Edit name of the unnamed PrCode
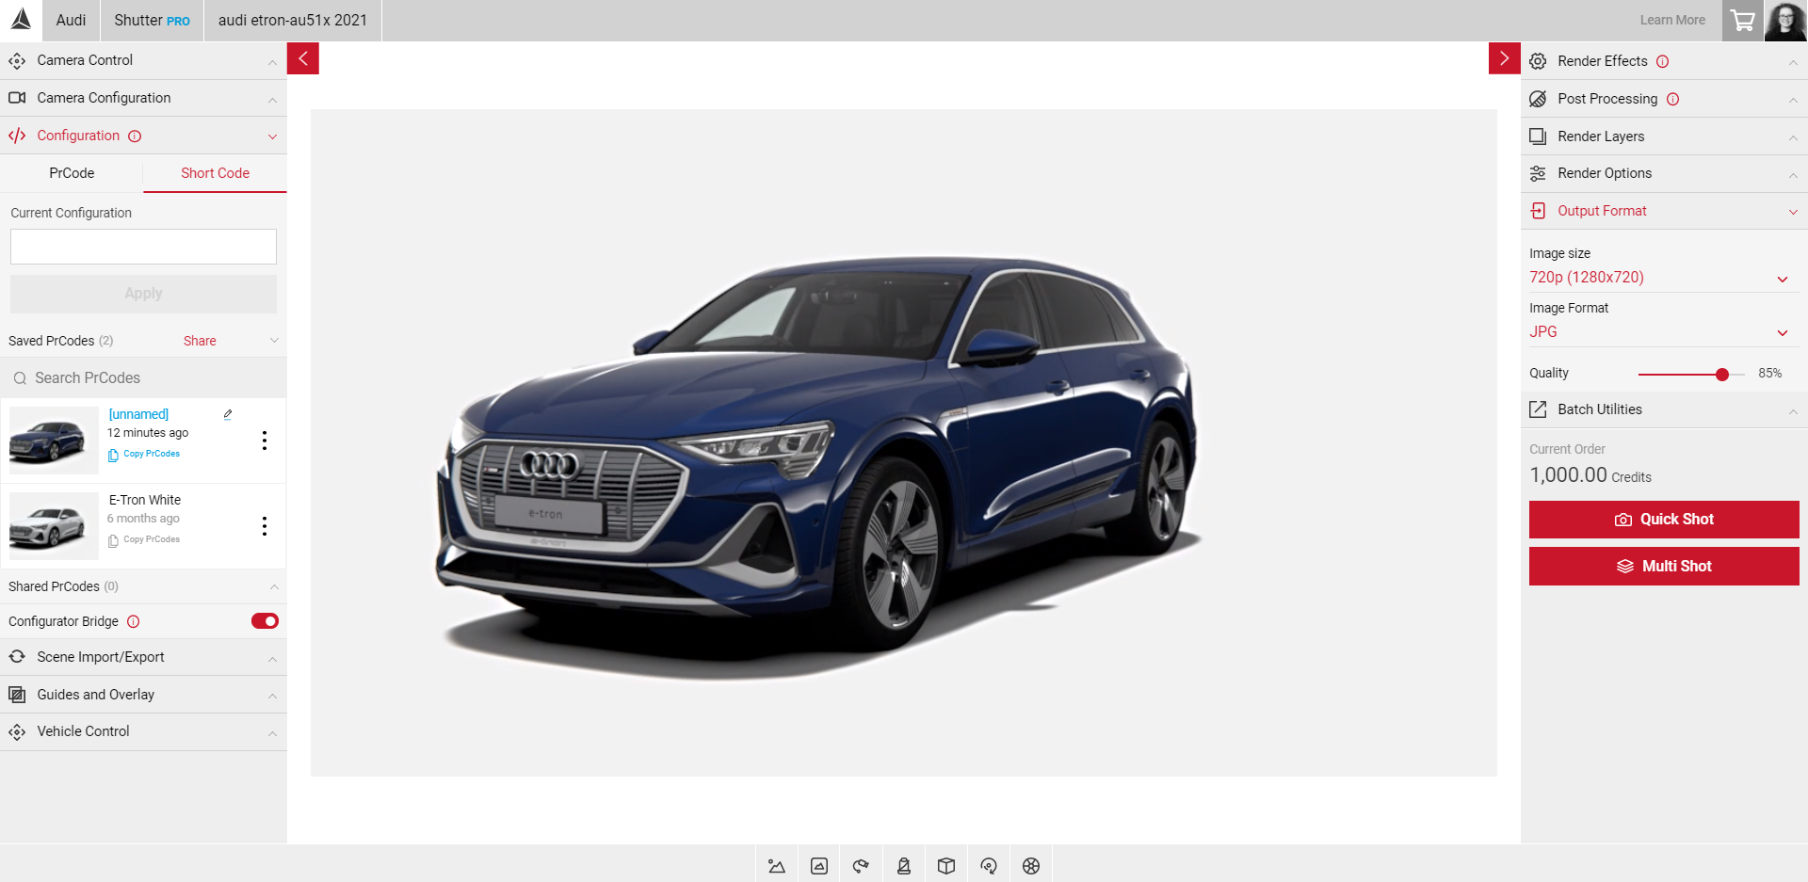The height and width of the screenshot is (882, 1808). point(228,414)
